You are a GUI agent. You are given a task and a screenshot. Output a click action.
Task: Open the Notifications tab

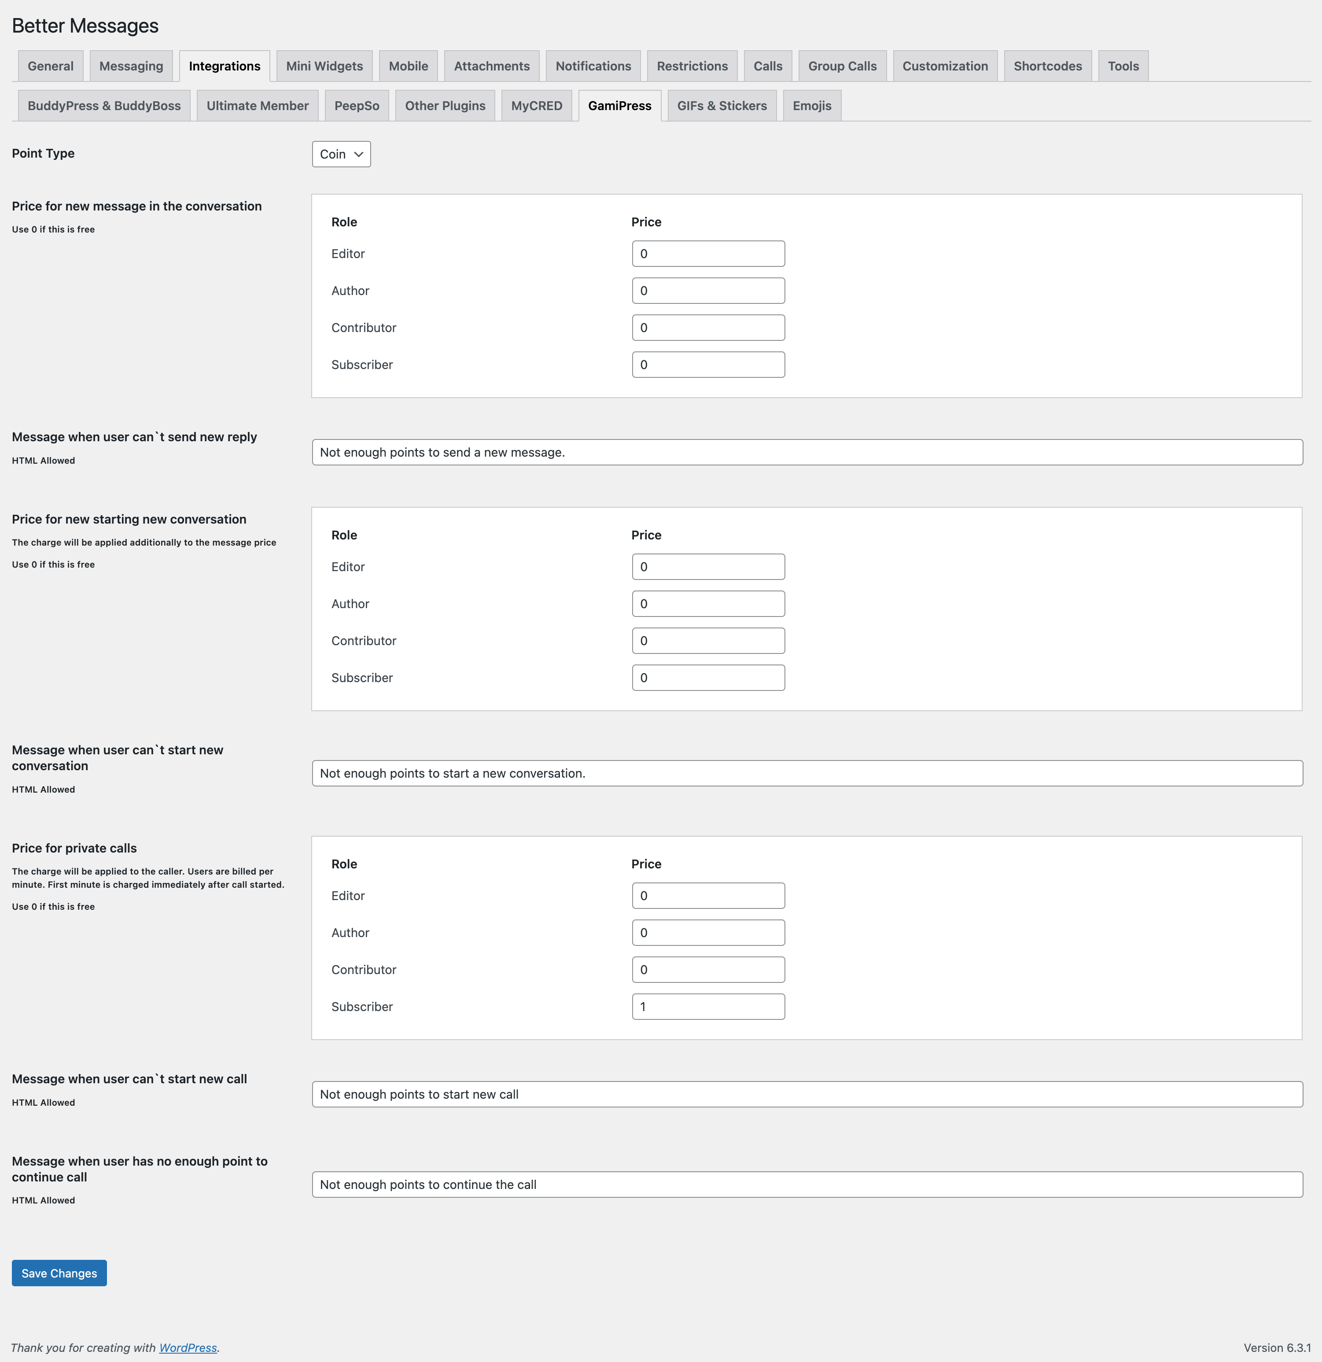tap(593, 66)
